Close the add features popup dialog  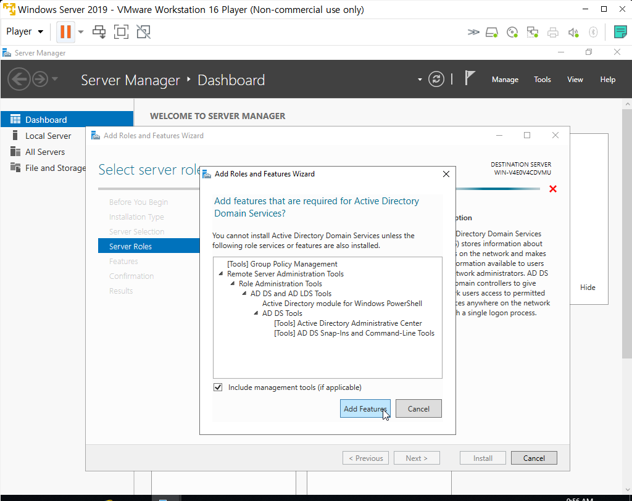tap(446, 174)
